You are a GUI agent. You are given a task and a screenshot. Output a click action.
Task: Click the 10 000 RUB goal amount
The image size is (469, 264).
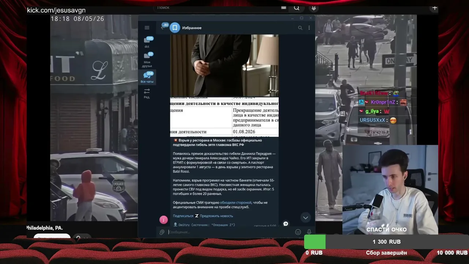coord(452,253)
